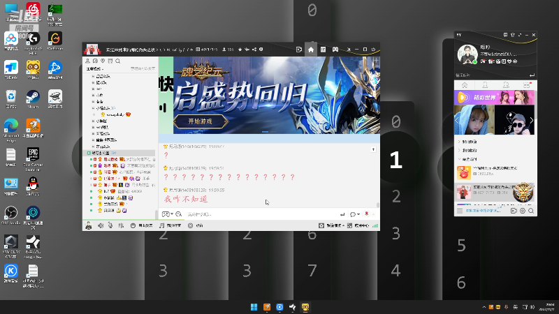This screenshot has width=559, height=314.
Task: Click the chat message input field
Action: 262,214
